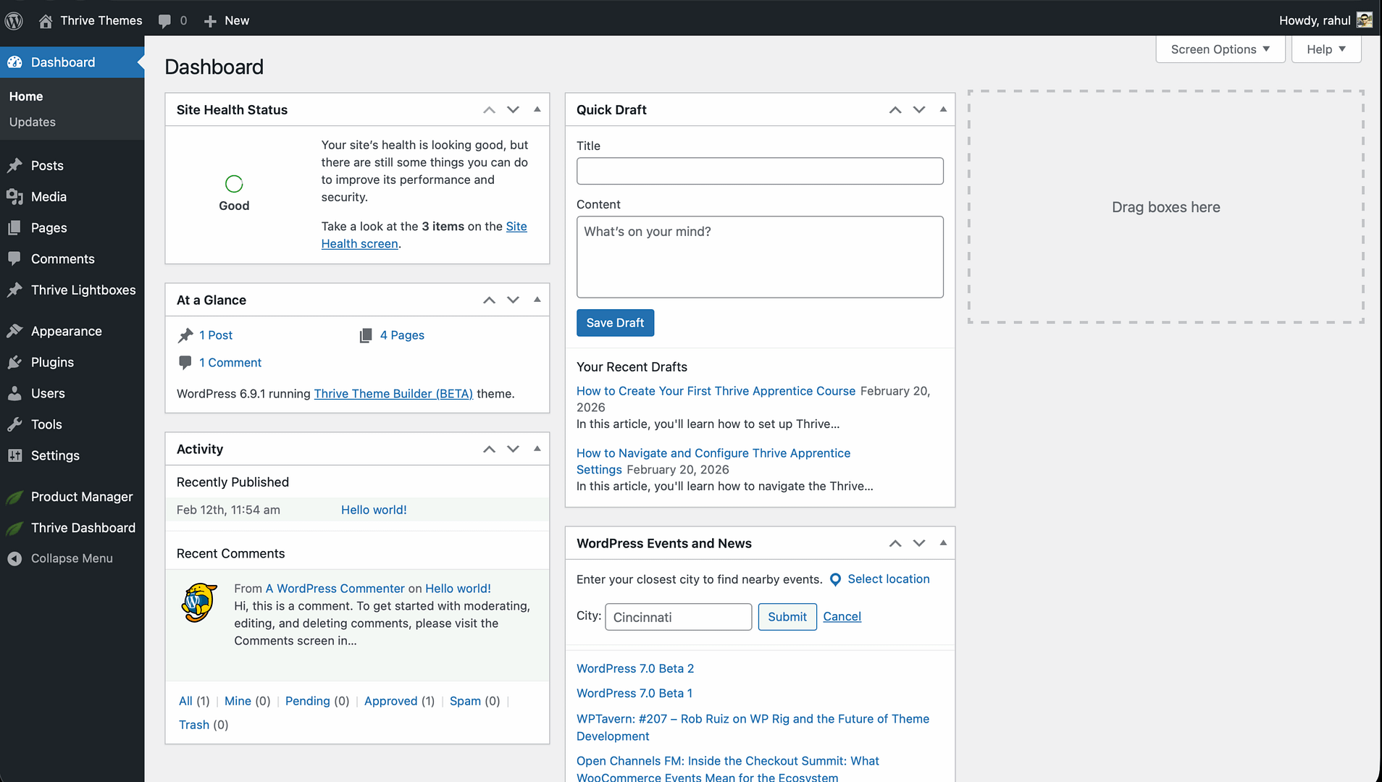Click the home icon beside Thrive Themes
The height and width of the screenshot is (782, 1382).
pyautogui.click(x=46, y=21)
